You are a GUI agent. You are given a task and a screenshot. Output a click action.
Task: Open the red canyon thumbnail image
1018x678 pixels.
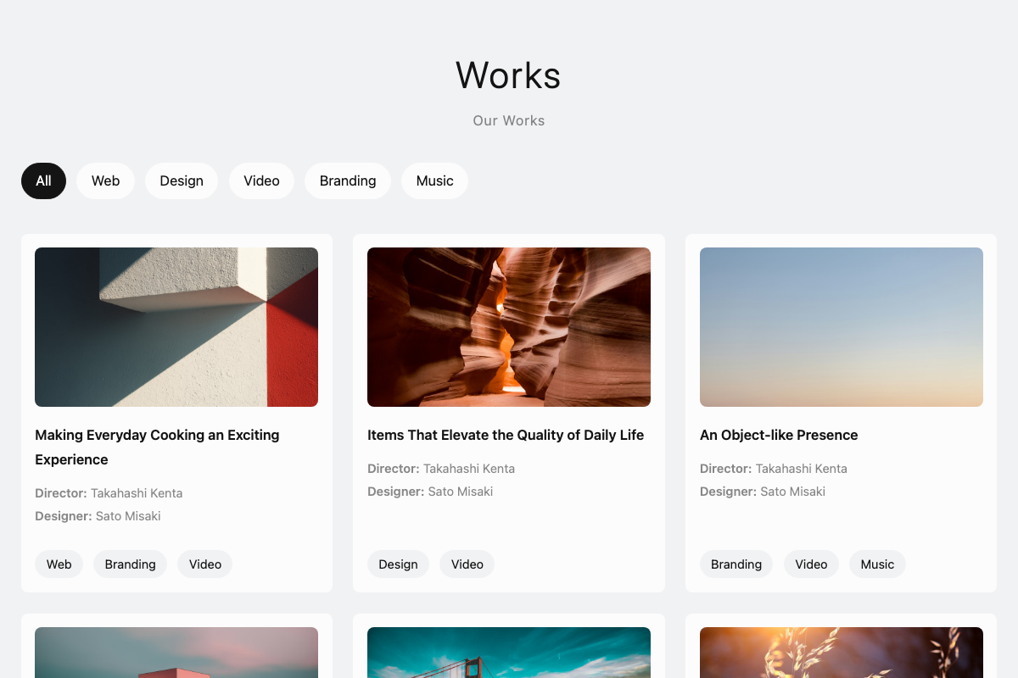(509, 327)
